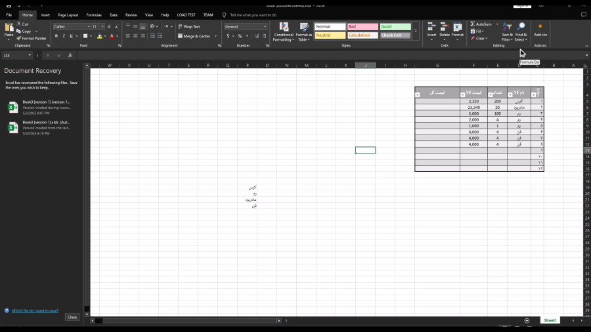Apply the percent style
This screenshot has width=591, height=332.
coord(240,36)
